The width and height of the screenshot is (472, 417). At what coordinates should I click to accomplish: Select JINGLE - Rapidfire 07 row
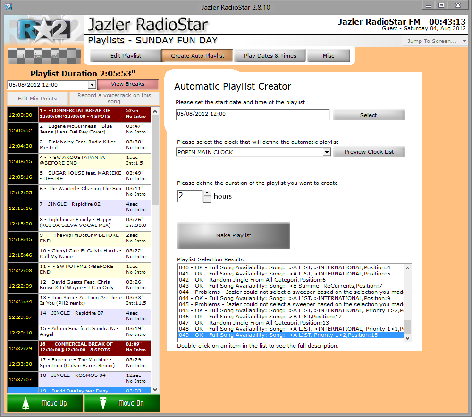click(79, 317)
